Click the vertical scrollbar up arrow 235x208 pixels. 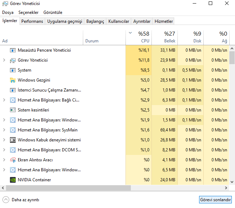tap(232, 48)
